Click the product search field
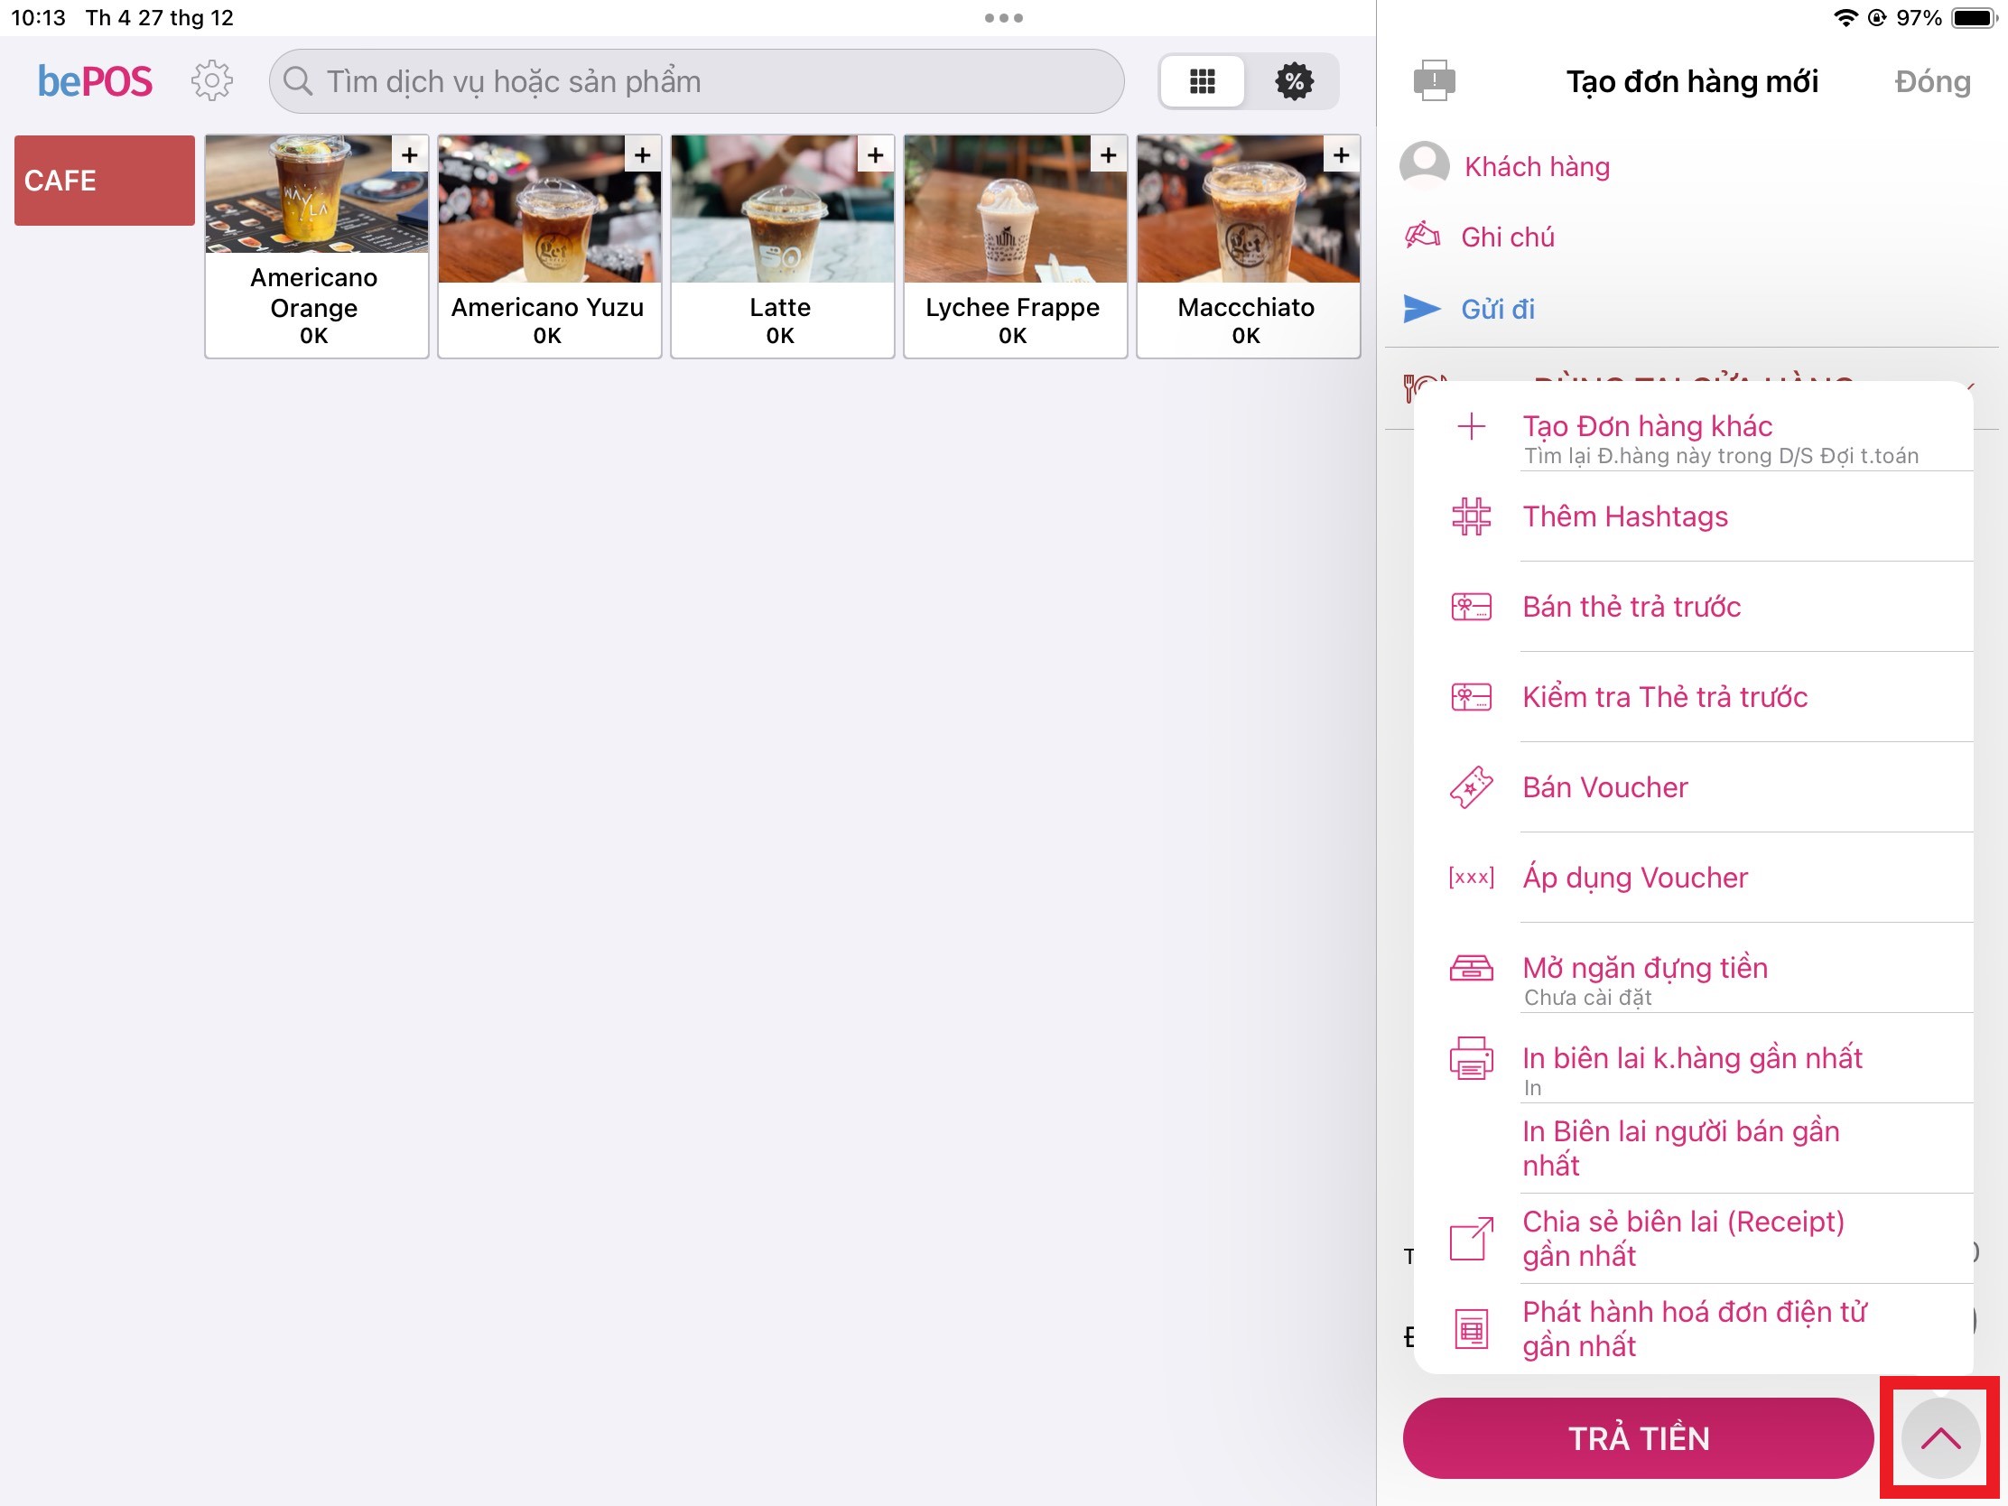The width and height of the screenshot is (2008, 1506). (x=695, y=81)
